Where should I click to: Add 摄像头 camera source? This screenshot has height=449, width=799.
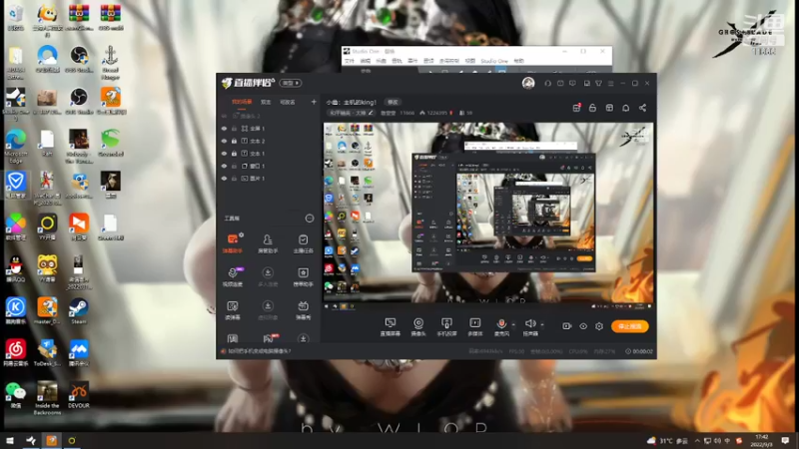[418, 327]
